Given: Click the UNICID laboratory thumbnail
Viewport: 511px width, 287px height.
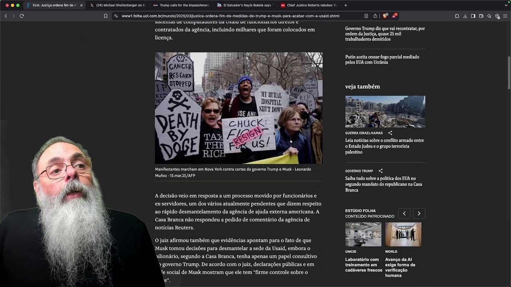Looking at the screenshot, I should [x=363, y=234].
